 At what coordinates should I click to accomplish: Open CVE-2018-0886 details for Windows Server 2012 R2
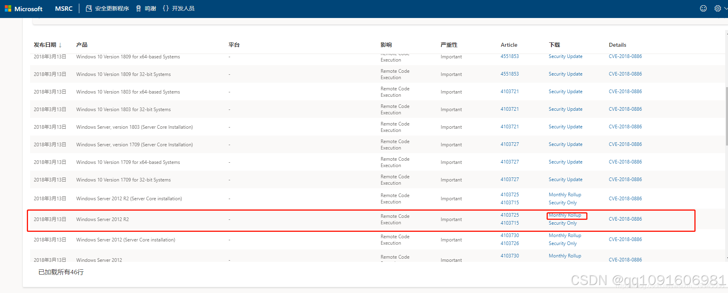tap(625, 219)
